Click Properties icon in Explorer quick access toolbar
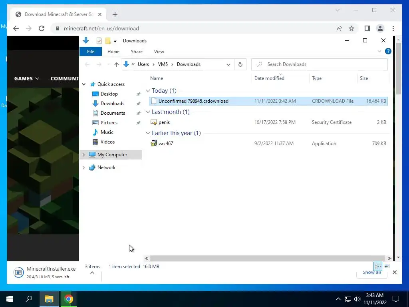This screenshot has width=409, height=307. tap(99, 41)
